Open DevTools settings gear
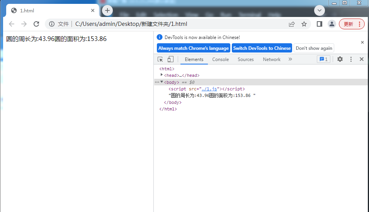Image resolution: width=369 pixels, height=212 pixels. [340, 59]
